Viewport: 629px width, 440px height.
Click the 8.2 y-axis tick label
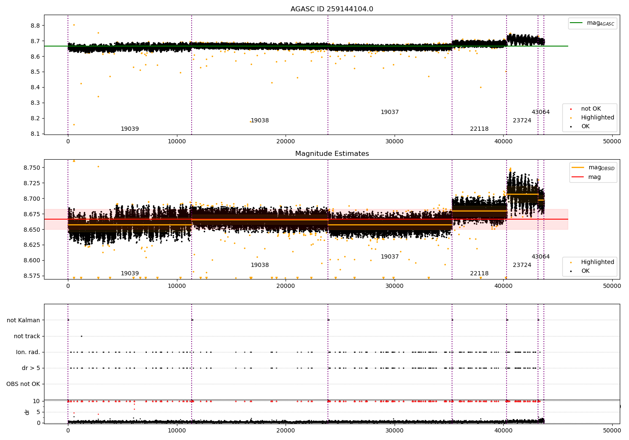35,119
